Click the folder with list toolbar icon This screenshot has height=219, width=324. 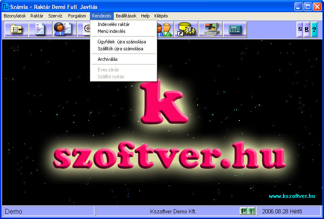coord(16,29)
